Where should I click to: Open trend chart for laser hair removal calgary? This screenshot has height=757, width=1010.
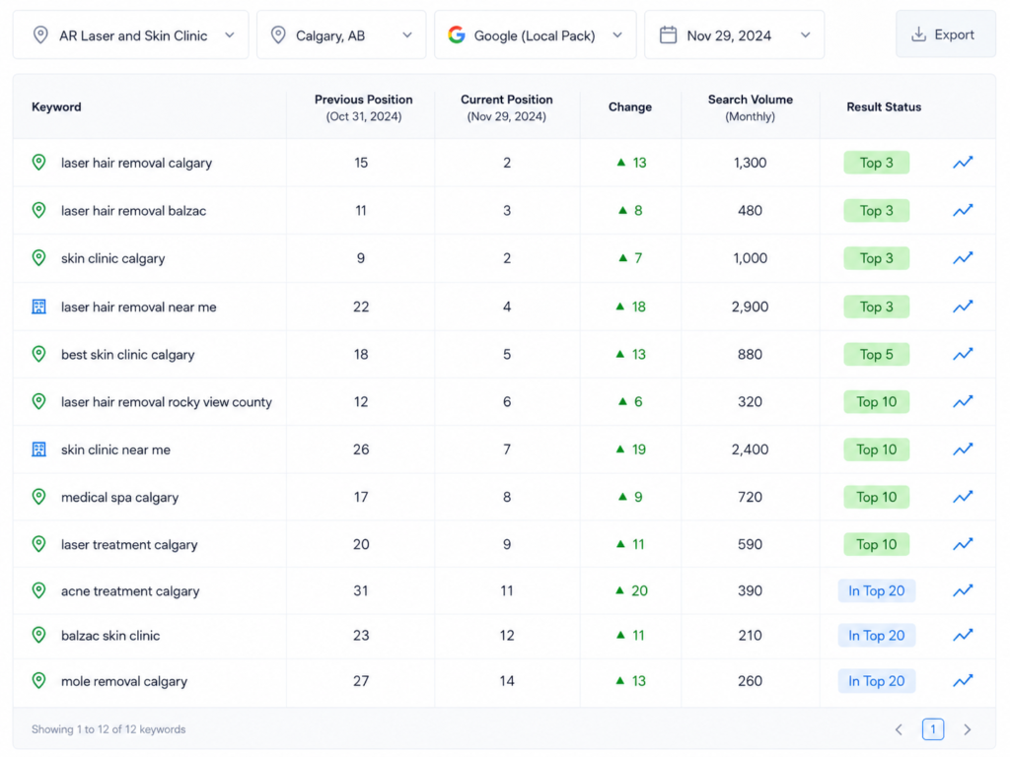click(x=963, y=163)
